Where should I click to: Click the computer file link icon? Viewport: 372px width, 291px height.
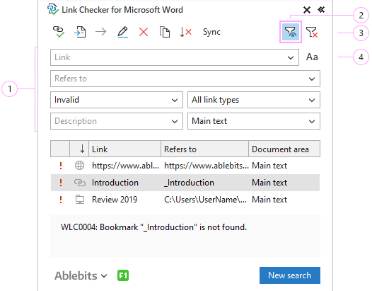(x=80, y=200)
